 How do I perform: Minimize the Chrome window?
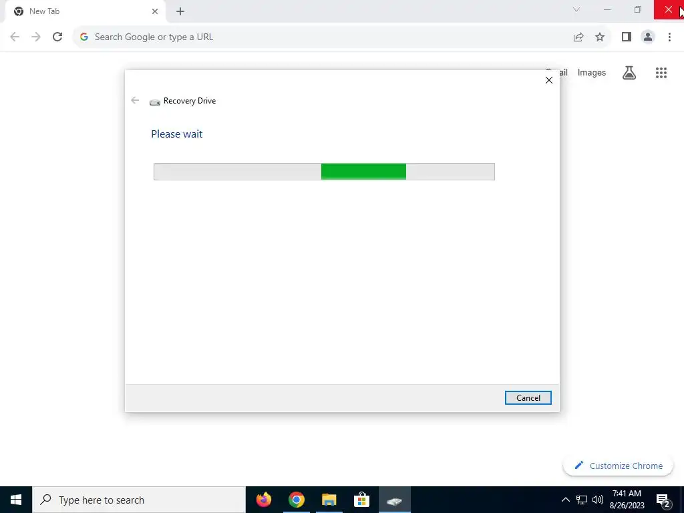click(x=607, y=9)
